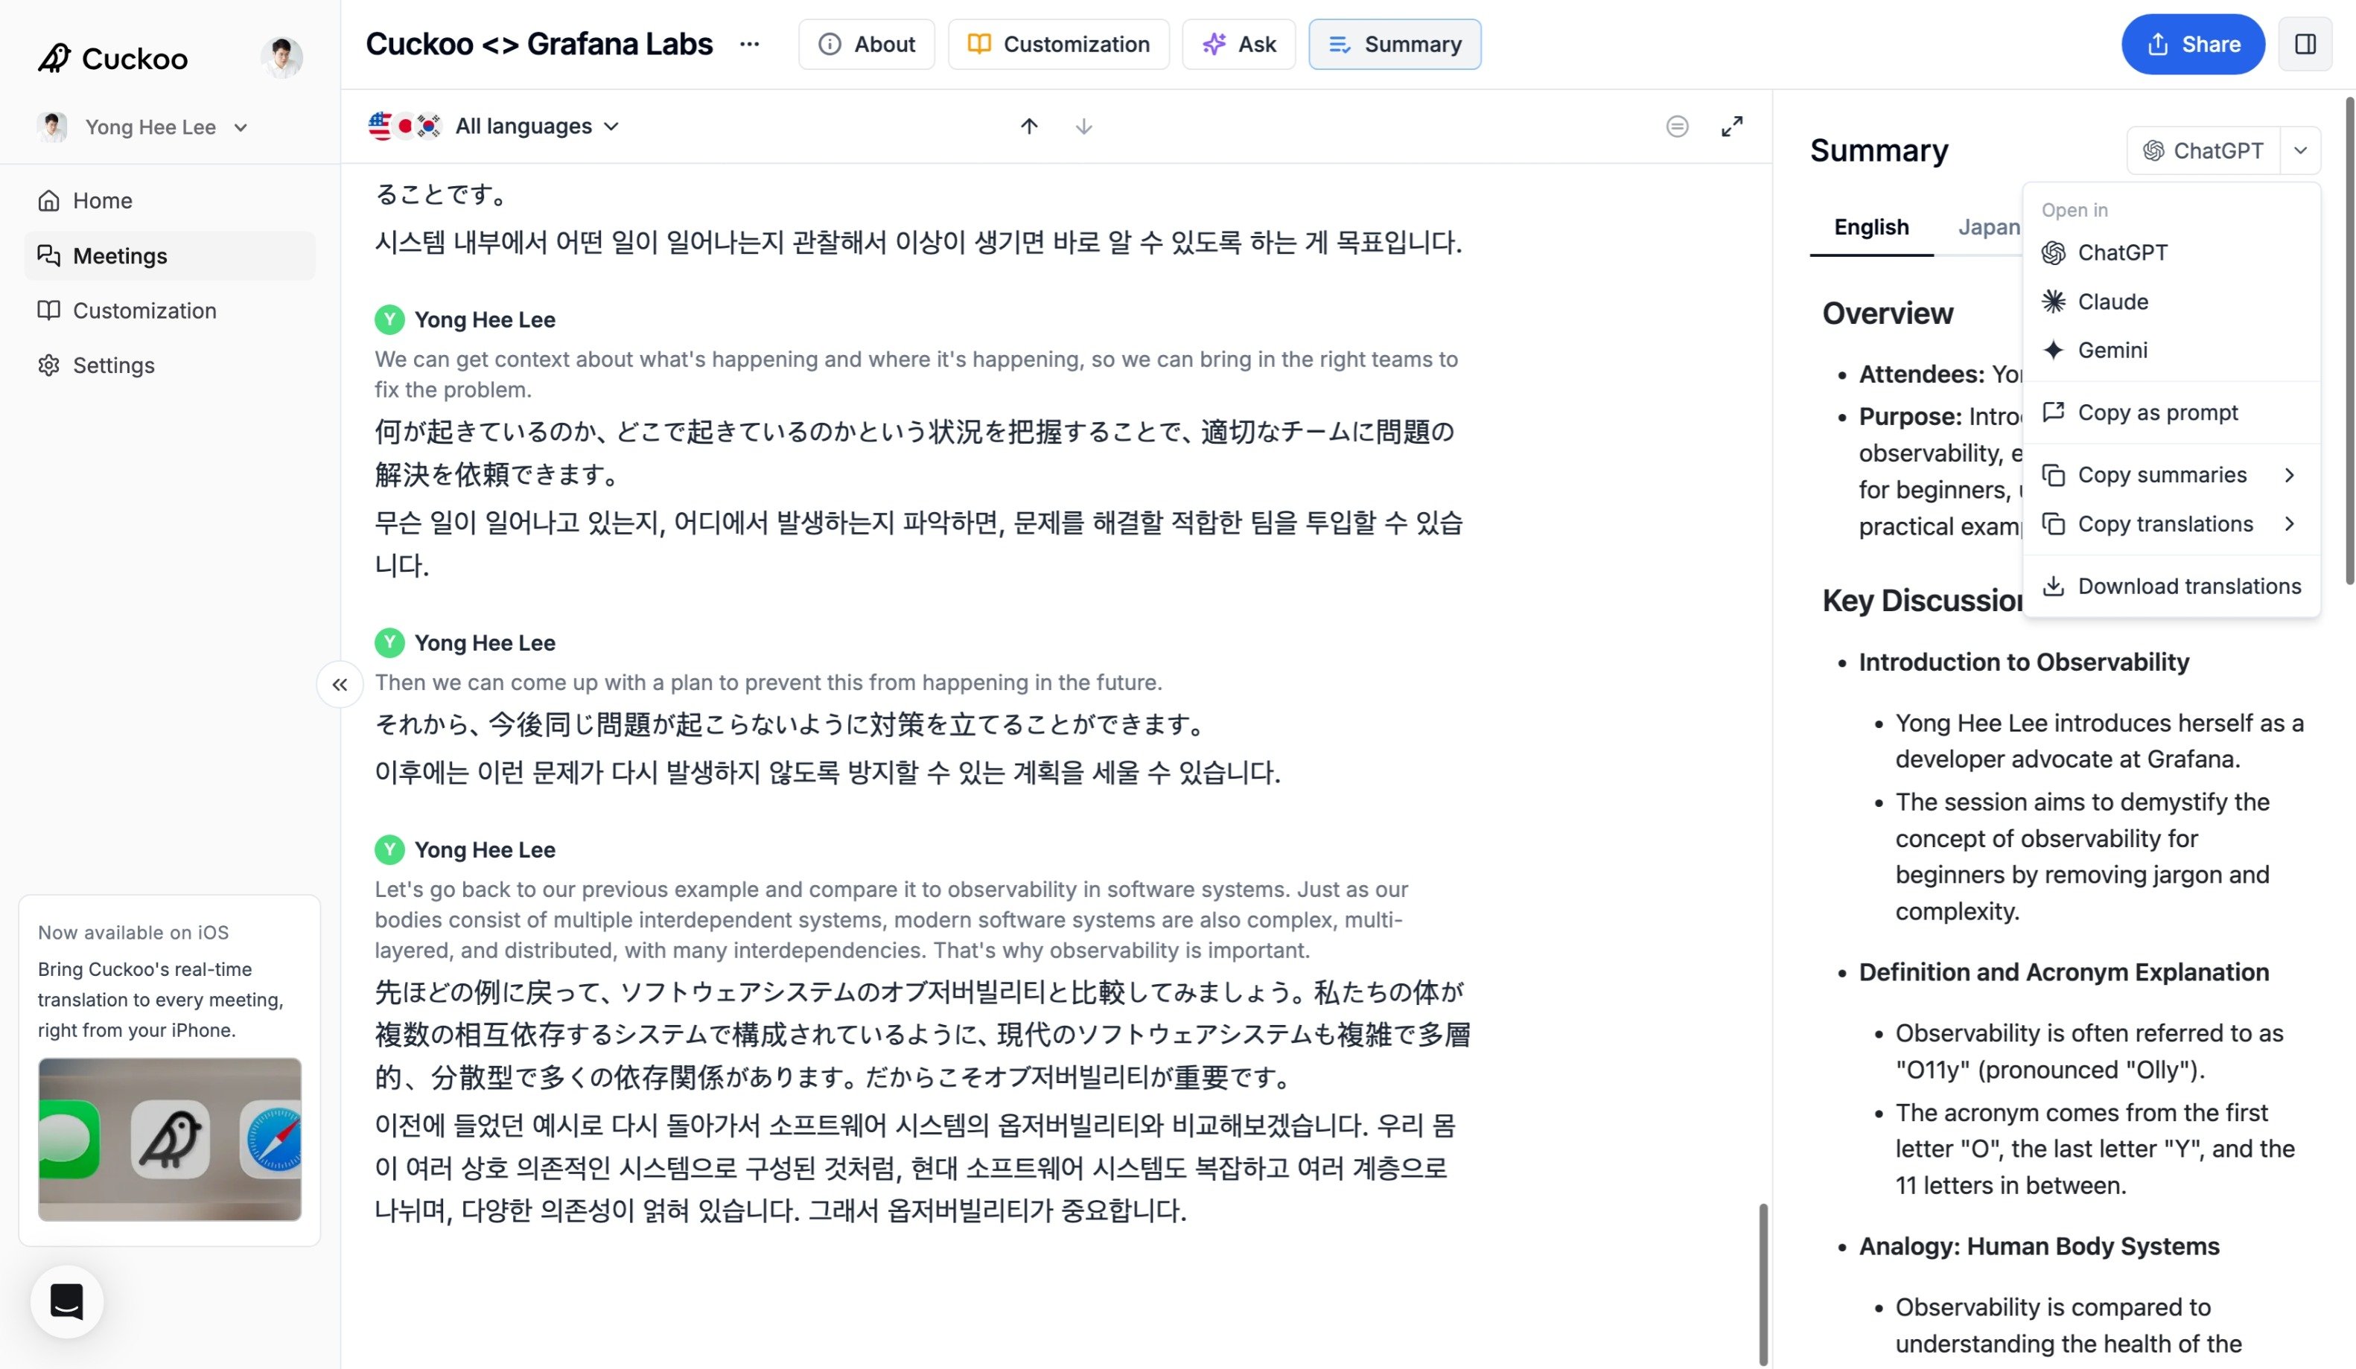Screen dimensions: 2356x1369
Task: Click the Overview heading in summary
Action: coord(1887,313)
